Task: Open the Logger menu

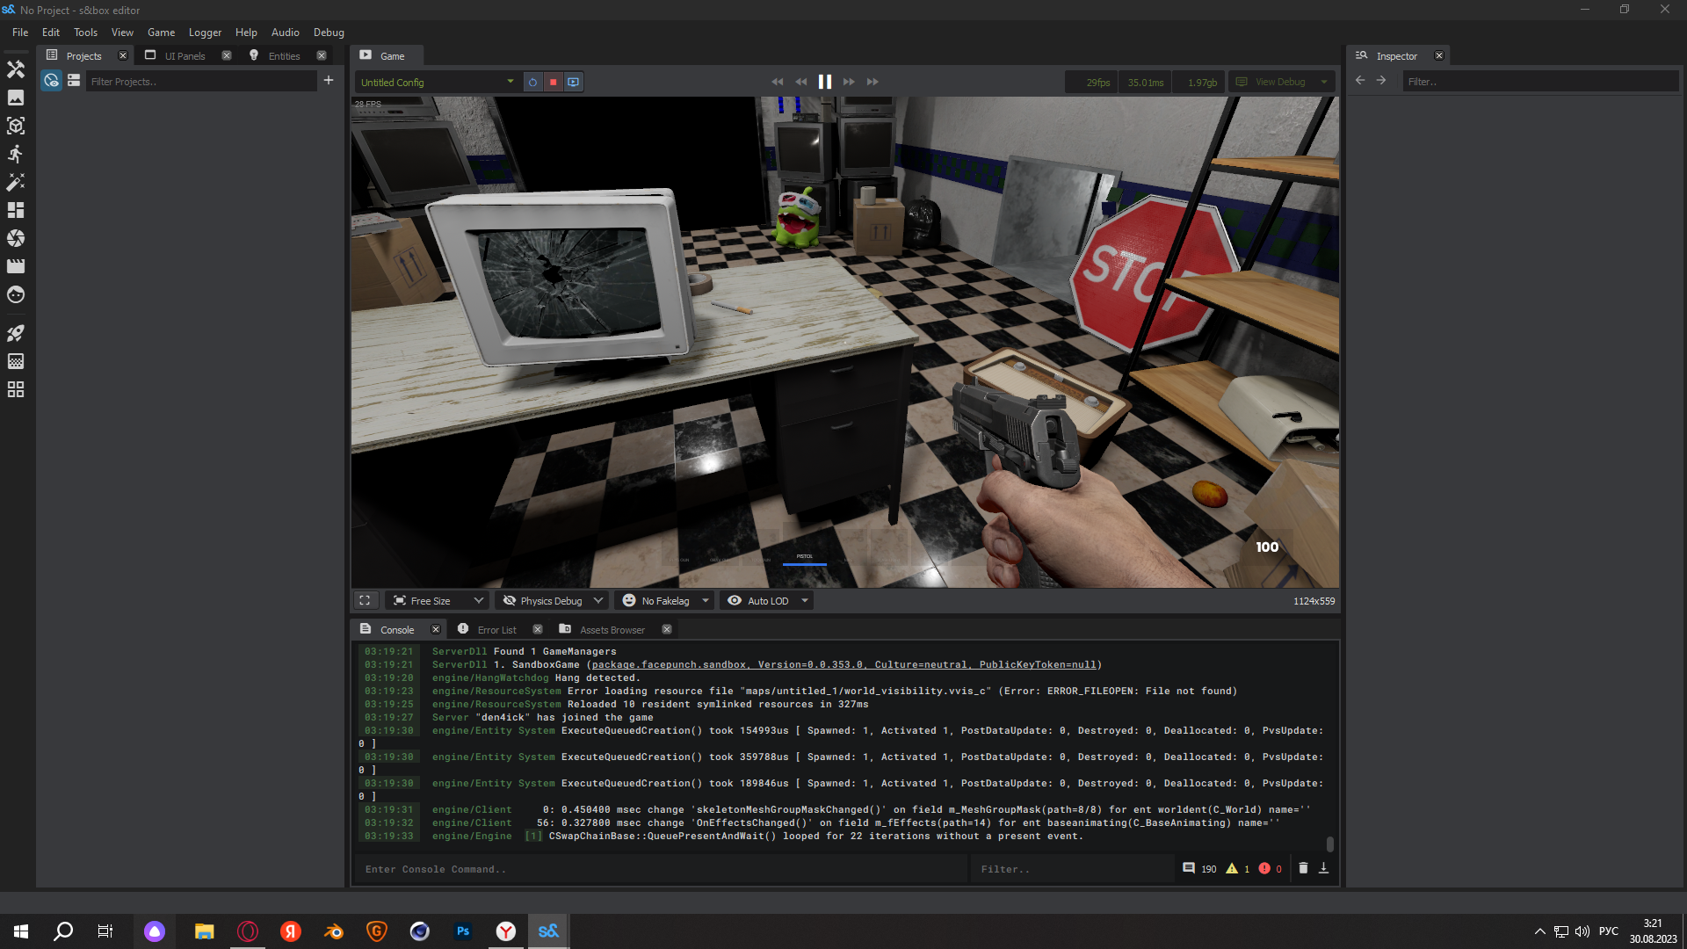Action: point(205,33)
